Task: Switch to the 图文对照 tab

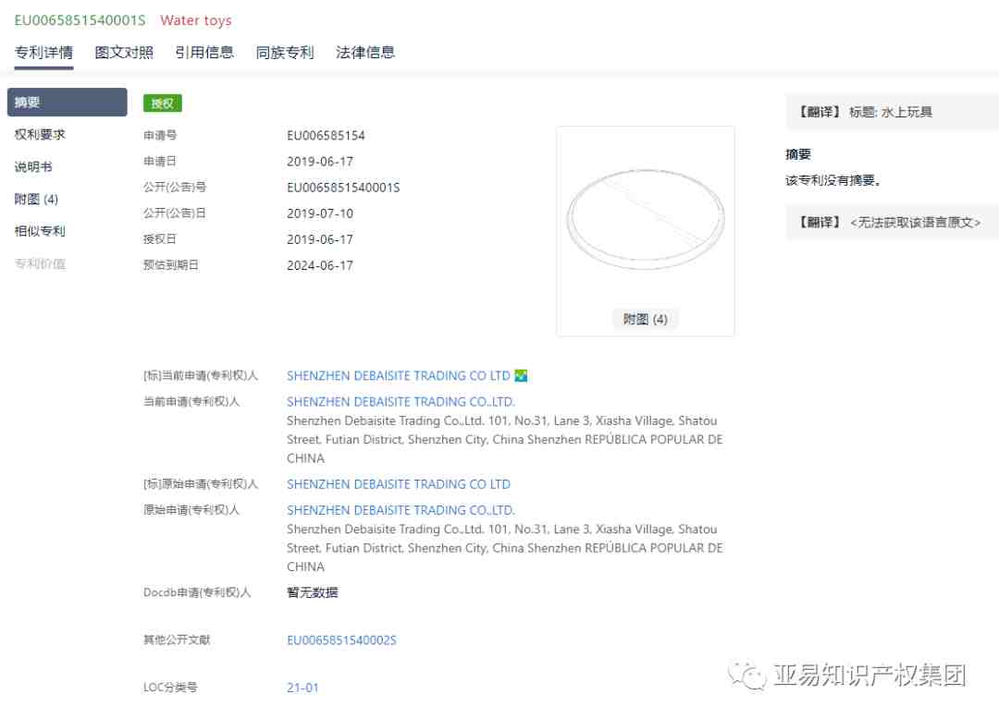Action: [x=124, y=52]
